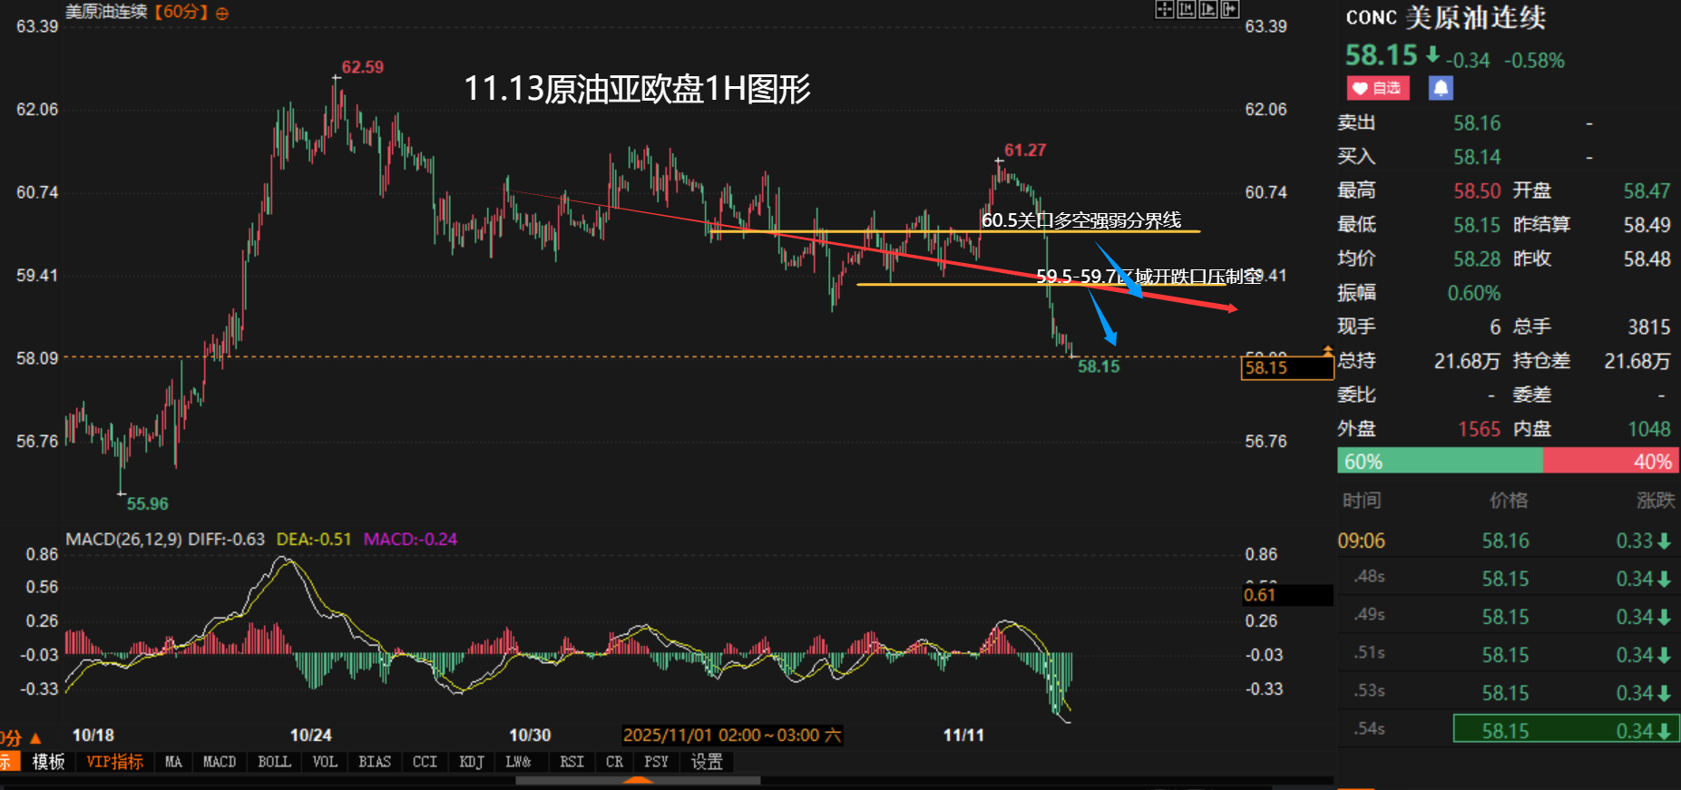Click the blue bell alert icon
Viewport: 1681px width, 790px height.
pos(1441,88)
